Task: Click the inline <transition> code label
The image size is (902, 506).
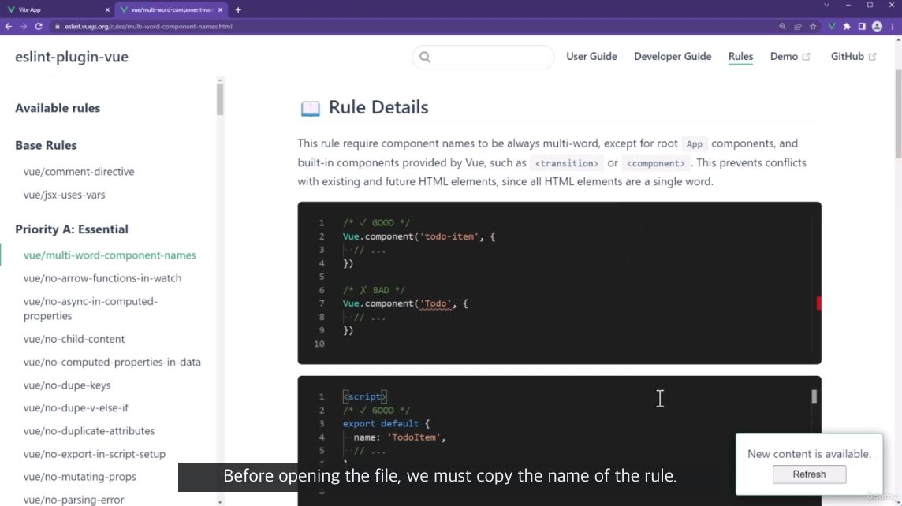Action: (567, 163)
